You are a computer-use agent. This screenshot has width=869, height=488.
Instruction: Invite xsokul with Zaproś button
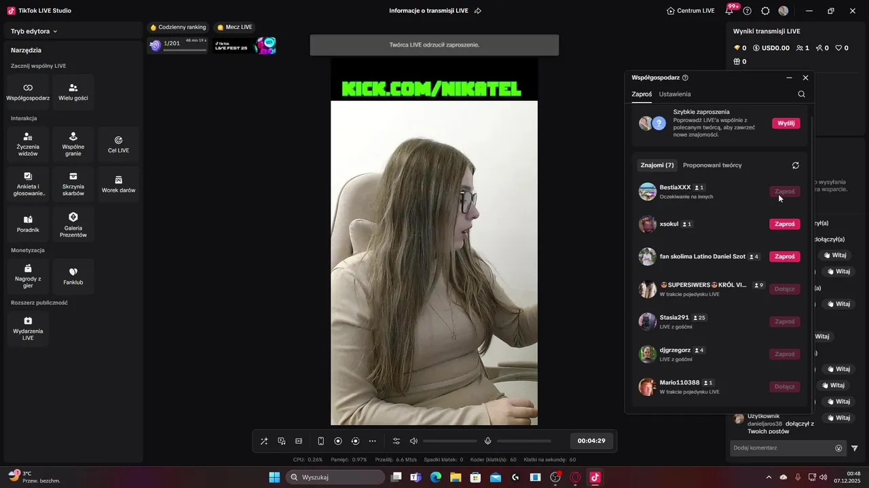coord(784,224)
